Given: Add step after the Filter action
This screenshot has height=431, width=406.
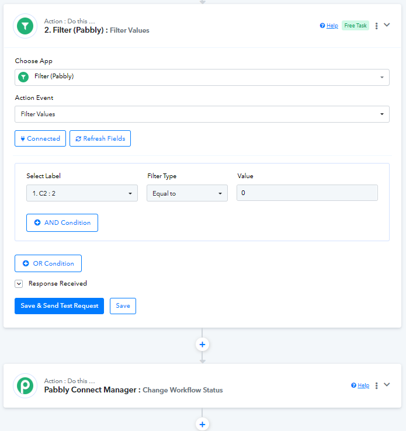Looking at the screenshot, I should [202, 345].
